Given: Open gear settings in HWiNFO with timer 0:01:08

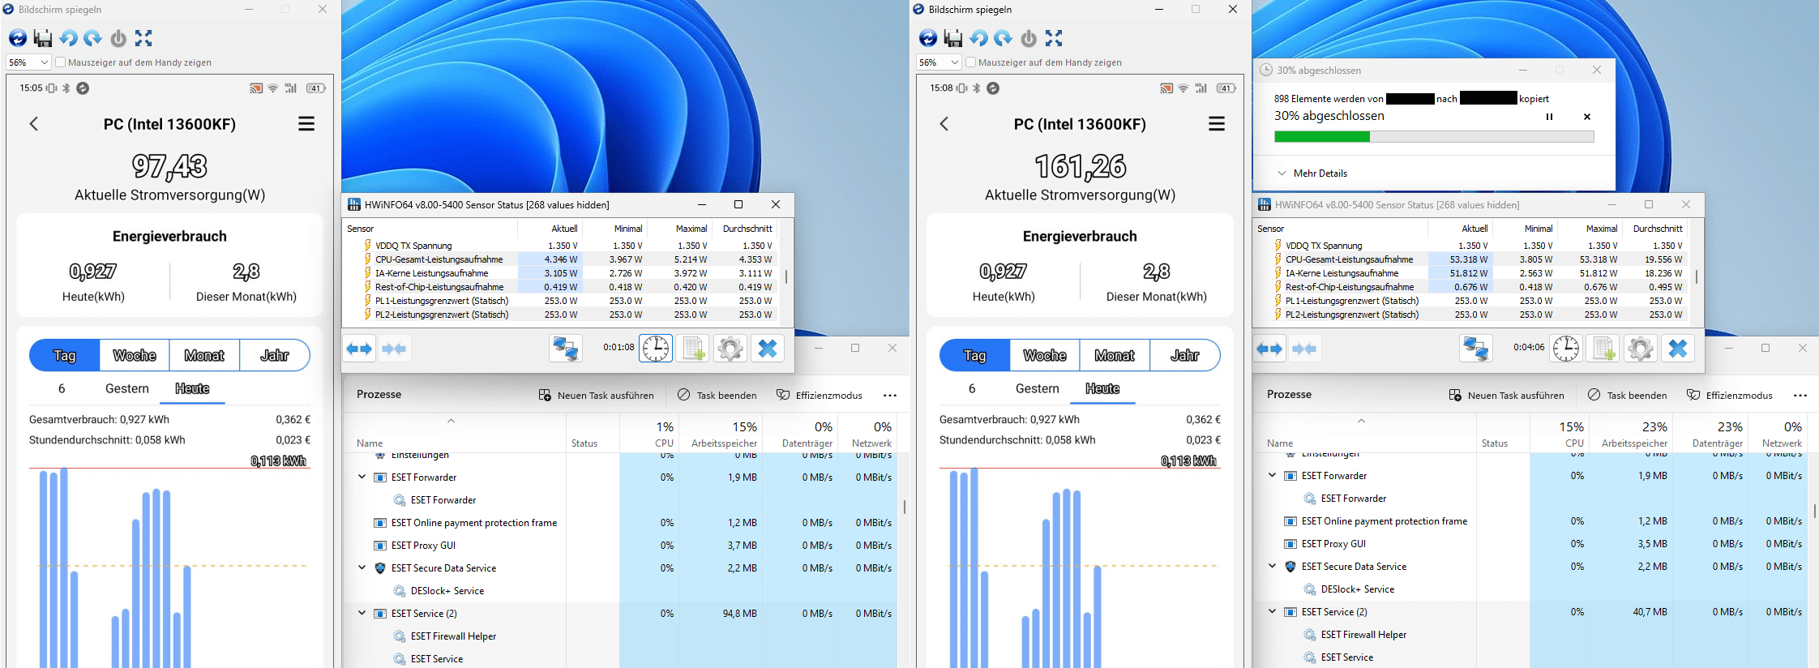Looking at the screenshot, I should 730,349.
